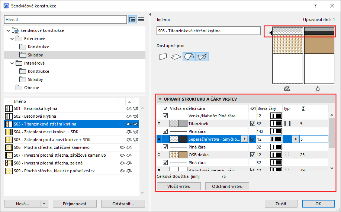The height and width of the screenshot is (212, 341).
Task: Click end-line visibility column header icon
Action: point(252,108)
